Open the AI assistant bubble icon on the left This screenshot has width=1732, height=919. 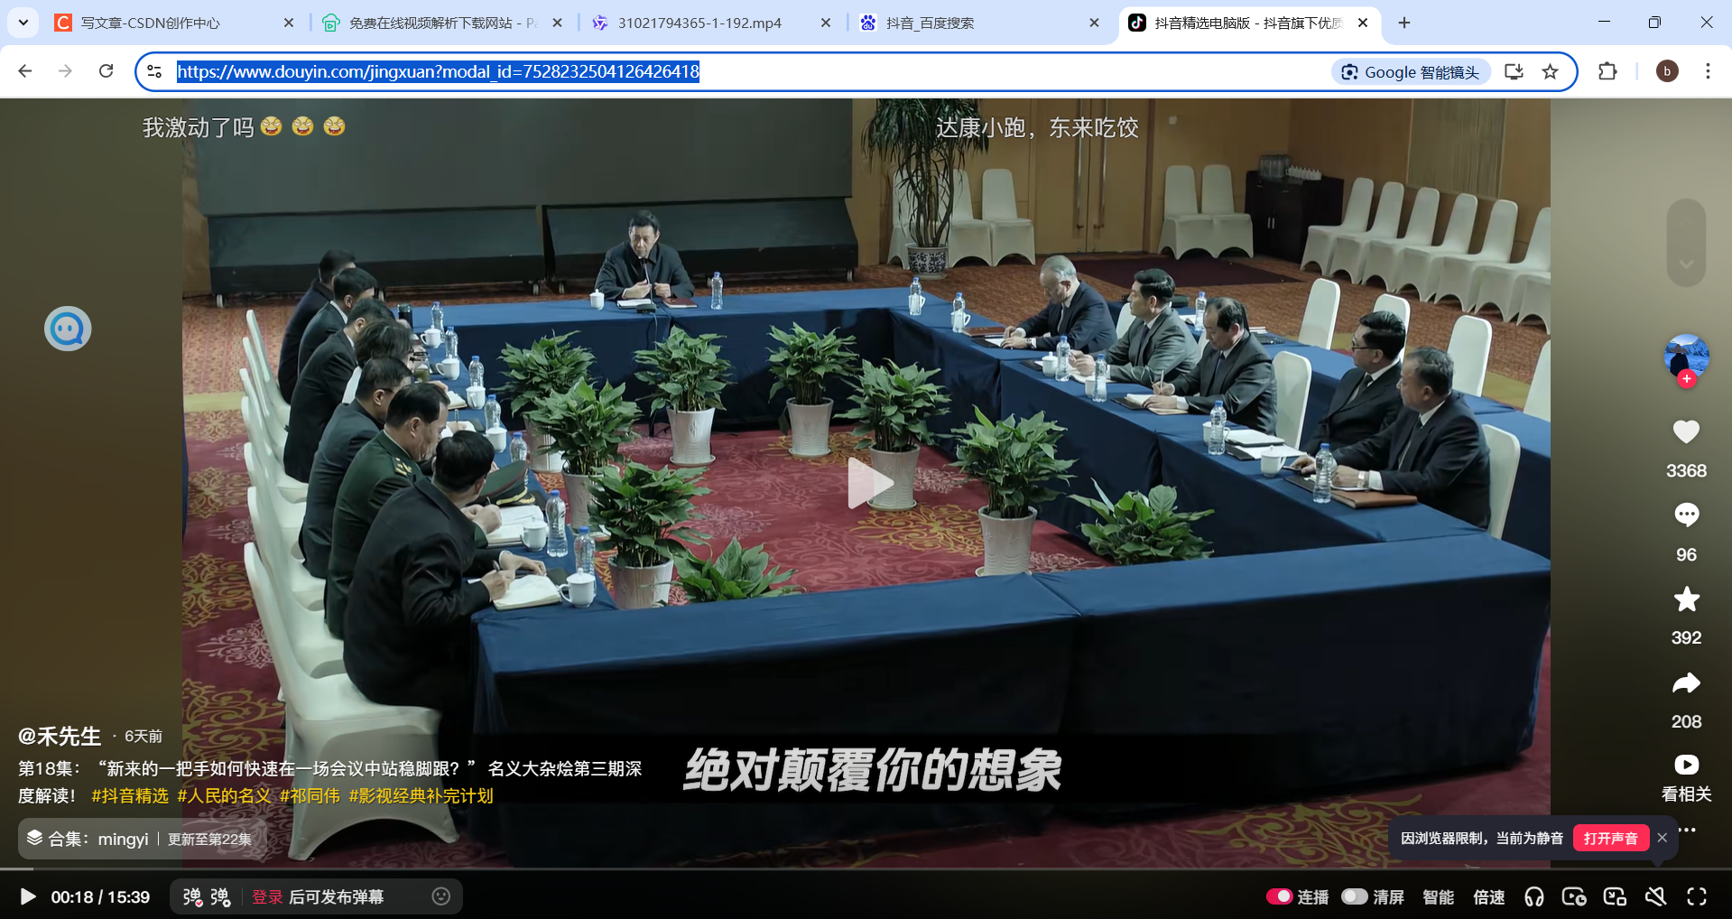[x=68, y=329]
